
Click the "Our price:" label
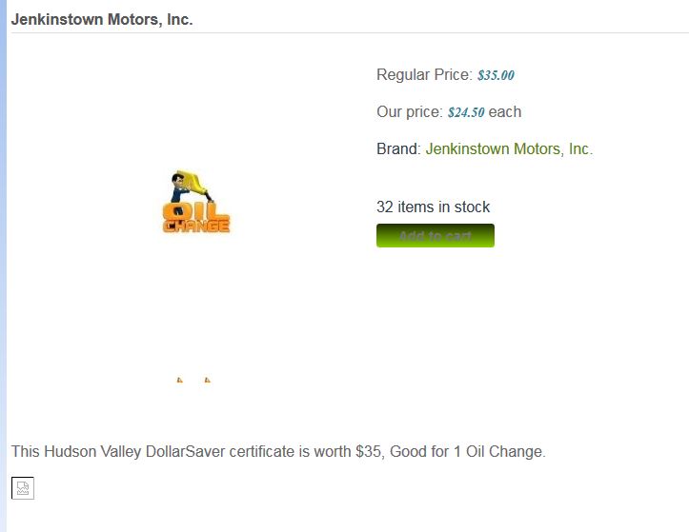tap(410, 112)
